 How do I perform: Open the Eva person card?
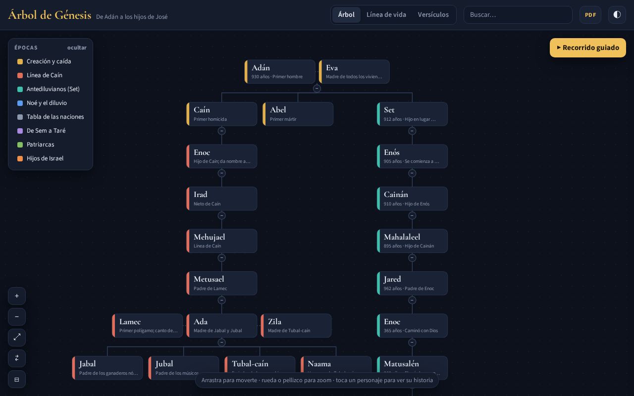coord(354,72)
